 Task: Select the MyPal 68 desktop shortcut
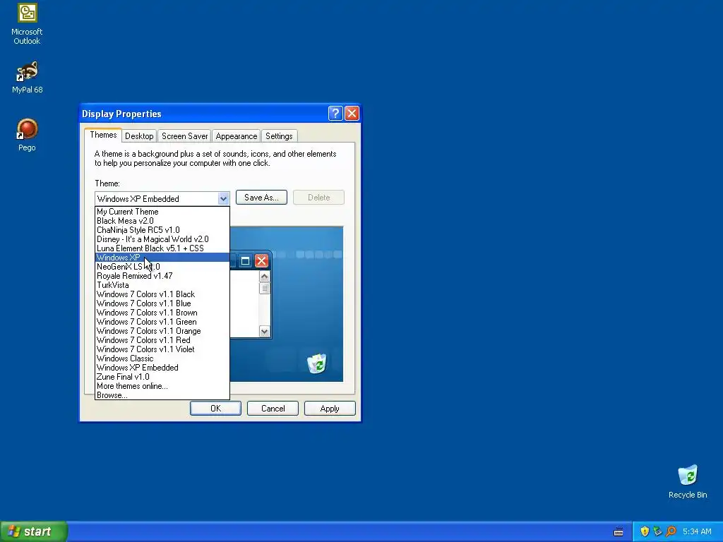27,78
